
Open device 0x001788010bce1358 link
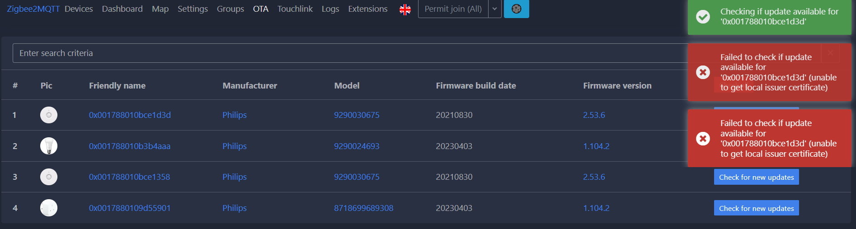(129, 177)
